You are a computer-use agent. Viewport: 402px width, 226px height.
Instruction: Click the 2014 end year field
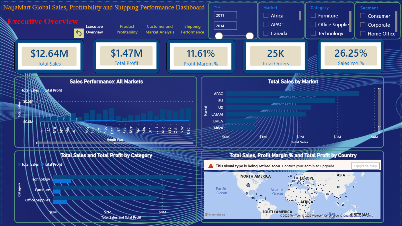point(225,26)
